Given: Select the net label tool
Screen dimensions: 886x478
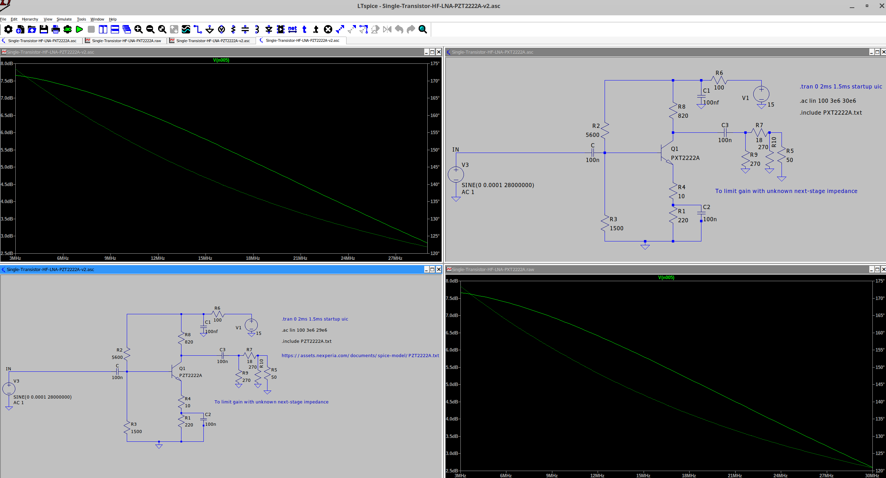Looking at the screenshot, I should click(x=293, y=30).
